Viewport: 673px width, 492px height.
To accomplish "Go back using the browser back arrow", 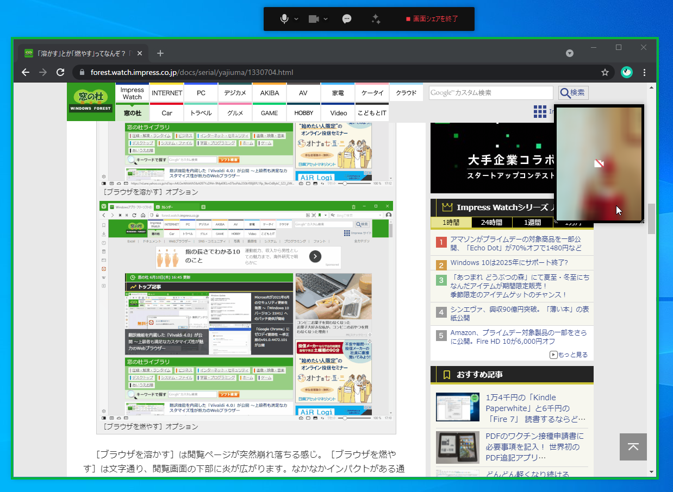I will [25, 72].
